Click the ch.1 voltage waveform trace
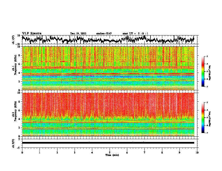The height and width of the screenshot is (171, 222). coord(108,40)
